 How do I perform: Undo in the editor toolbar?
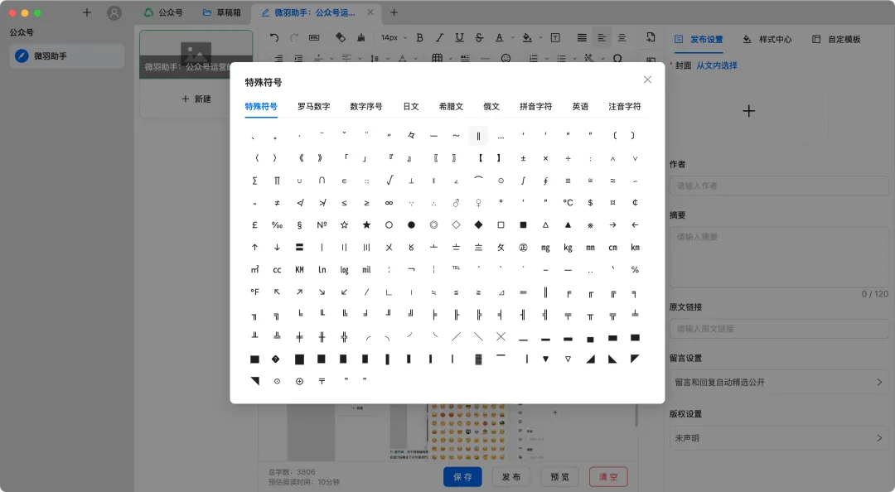[x=274, y=37]
